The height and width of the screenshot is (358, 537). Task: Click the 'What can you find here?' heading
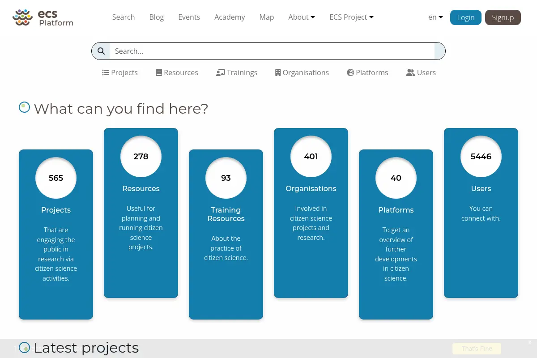pyautogui.click(x=121, y=109)
